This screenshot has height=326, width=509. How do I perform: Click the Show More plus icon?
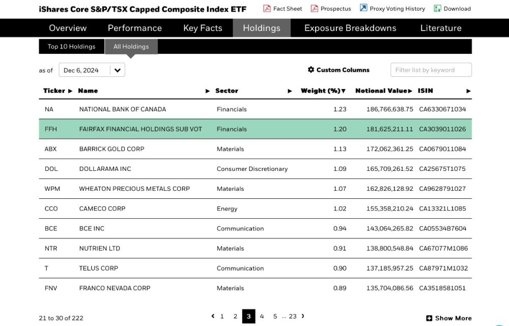coord(429,318)
